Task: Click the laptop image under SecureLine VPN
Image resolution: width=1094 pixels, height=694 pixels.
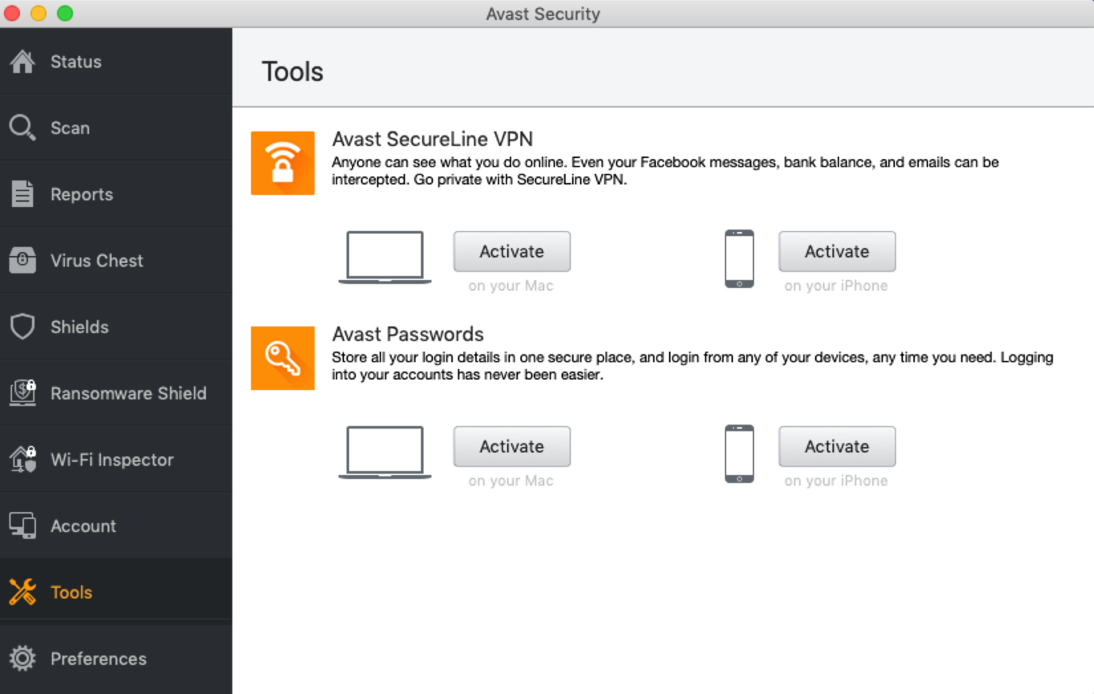Action: coord(385,257)
